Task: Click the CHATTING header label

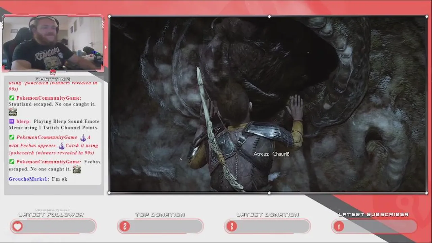Action: click(x=53, y=79)
